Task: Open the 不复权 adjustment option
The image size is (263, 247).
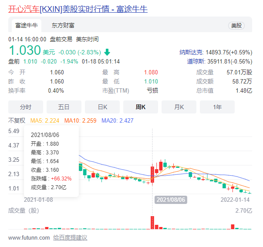Action: click(x=17, y=120)
